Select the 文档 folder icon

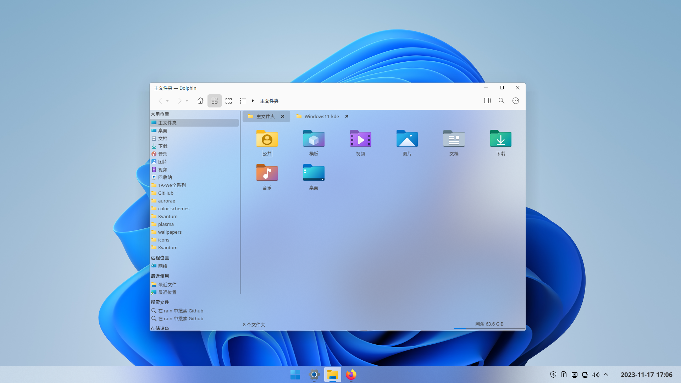click(x=454, y=139)
